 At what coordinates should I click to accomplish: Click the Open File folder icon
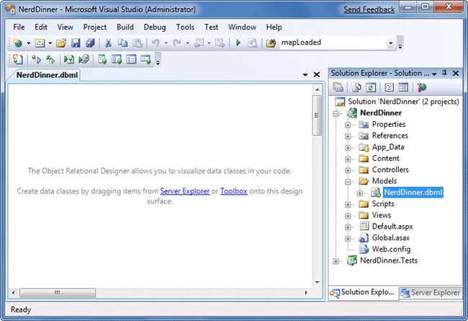click(x=61, y=43)
